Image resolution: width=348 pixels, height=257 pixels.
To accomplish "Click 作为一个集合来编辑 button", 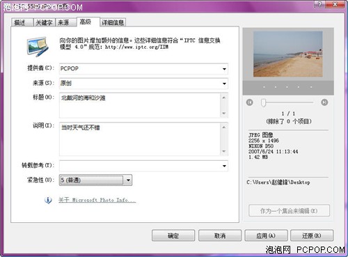I will point(289,210).
